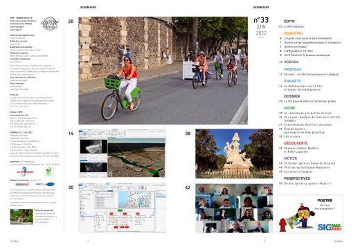The width and height of the screenshot is (353, 249).
Task: Open 'Concrètement dans l'air du temps' entry
Action: (308, 124)
